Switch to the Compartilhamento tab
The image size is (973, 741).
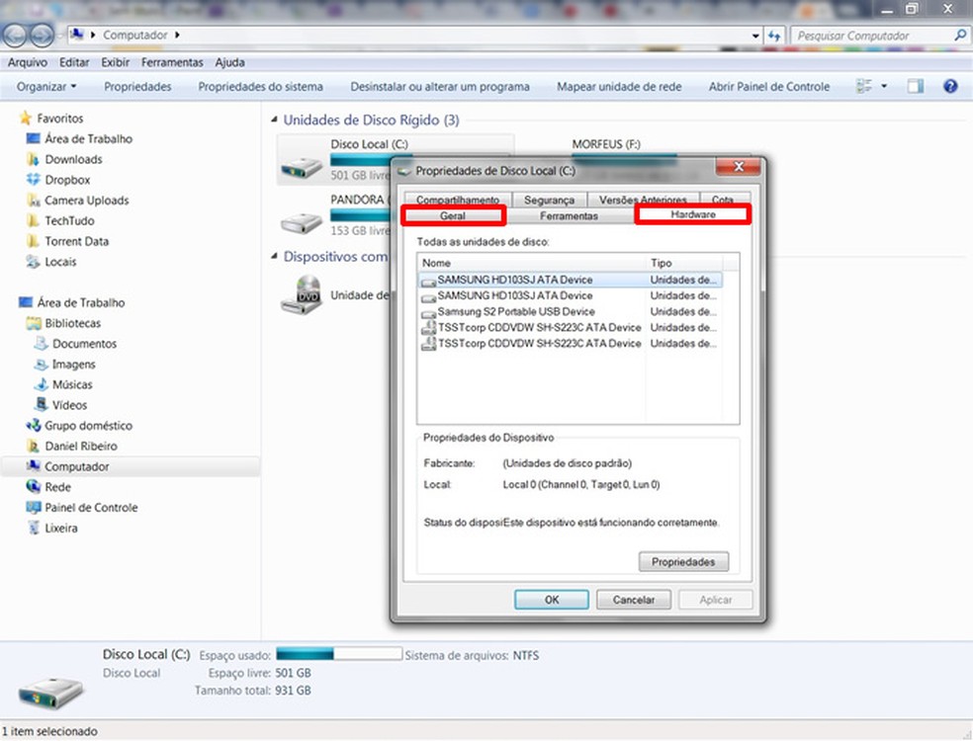(458, 200)
